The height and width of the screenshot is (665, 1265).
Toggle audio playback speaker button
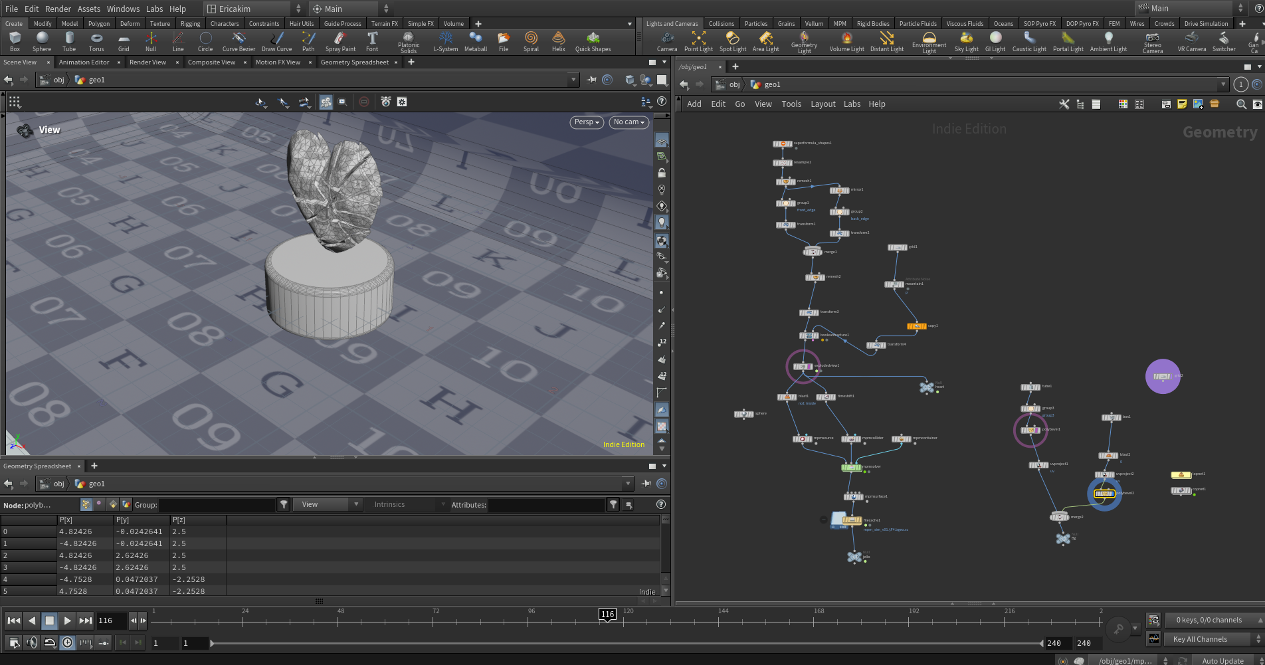click(x=31, y=642)
